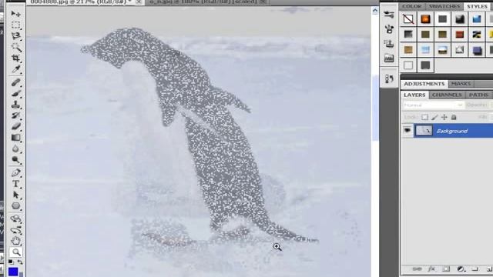Viewport: 493px width, 277px height.
Task: Create a new group folder icon
Action: (475, 269)
